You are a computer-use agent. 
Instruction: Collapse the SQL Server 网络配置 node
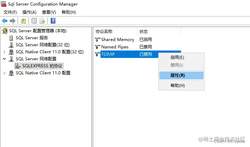(x=5, y=59)
